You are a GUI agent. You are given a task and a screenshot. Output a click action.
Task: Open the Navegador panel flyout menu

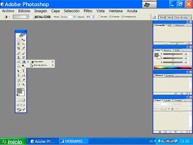pos(191,25)
